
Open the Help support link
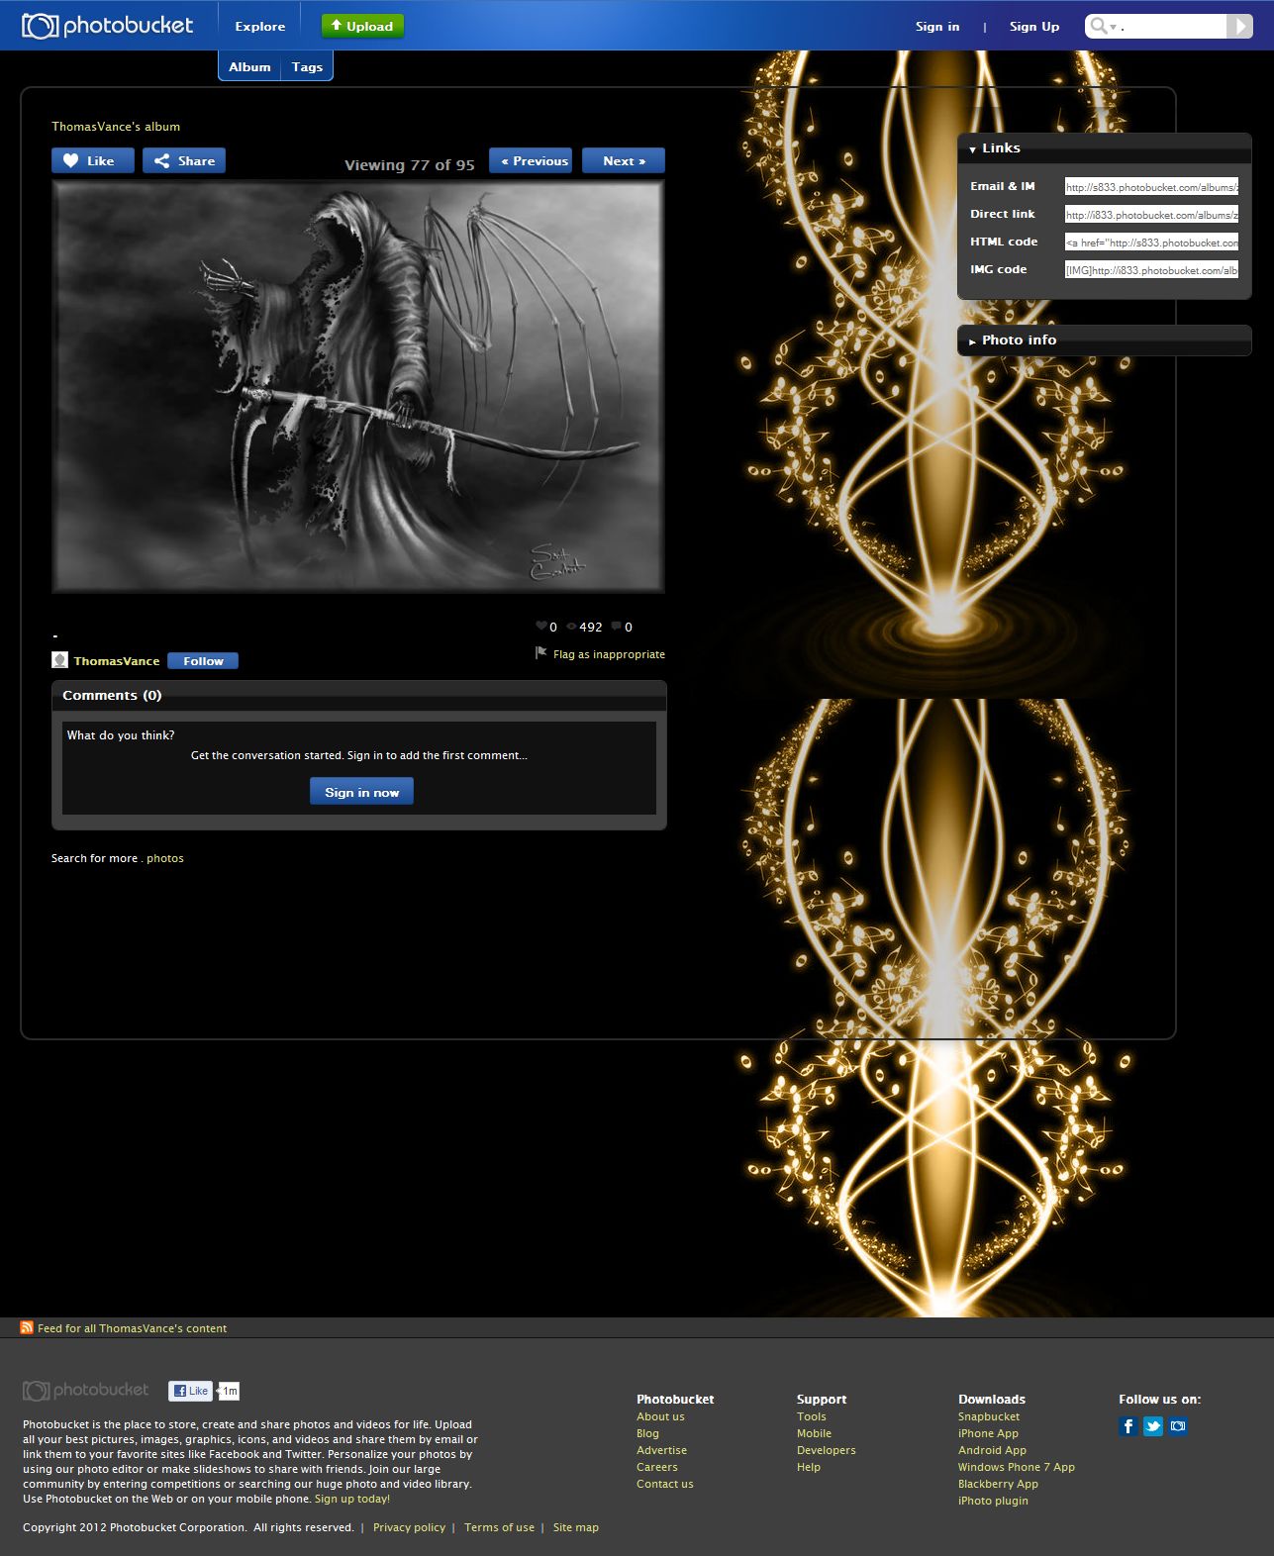809,1467
